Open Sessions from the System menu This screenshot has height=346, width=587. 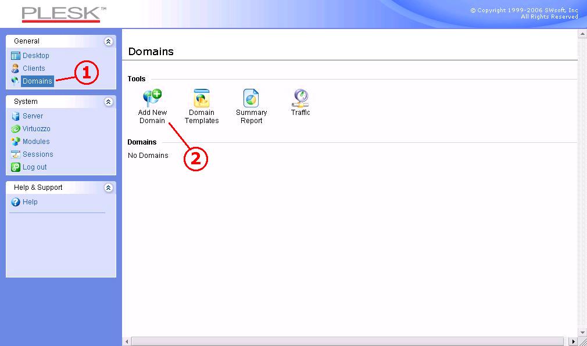point(38,154)
